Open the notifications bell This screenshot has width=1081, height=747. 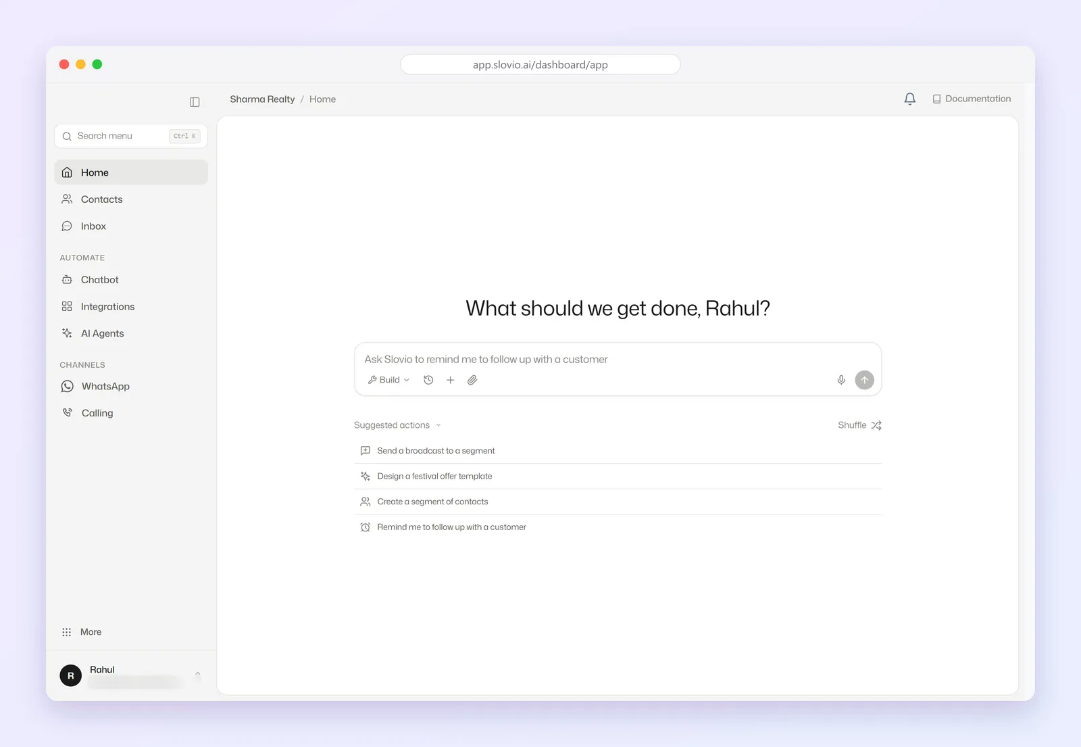pyautogui.click(x=910, y=99)
